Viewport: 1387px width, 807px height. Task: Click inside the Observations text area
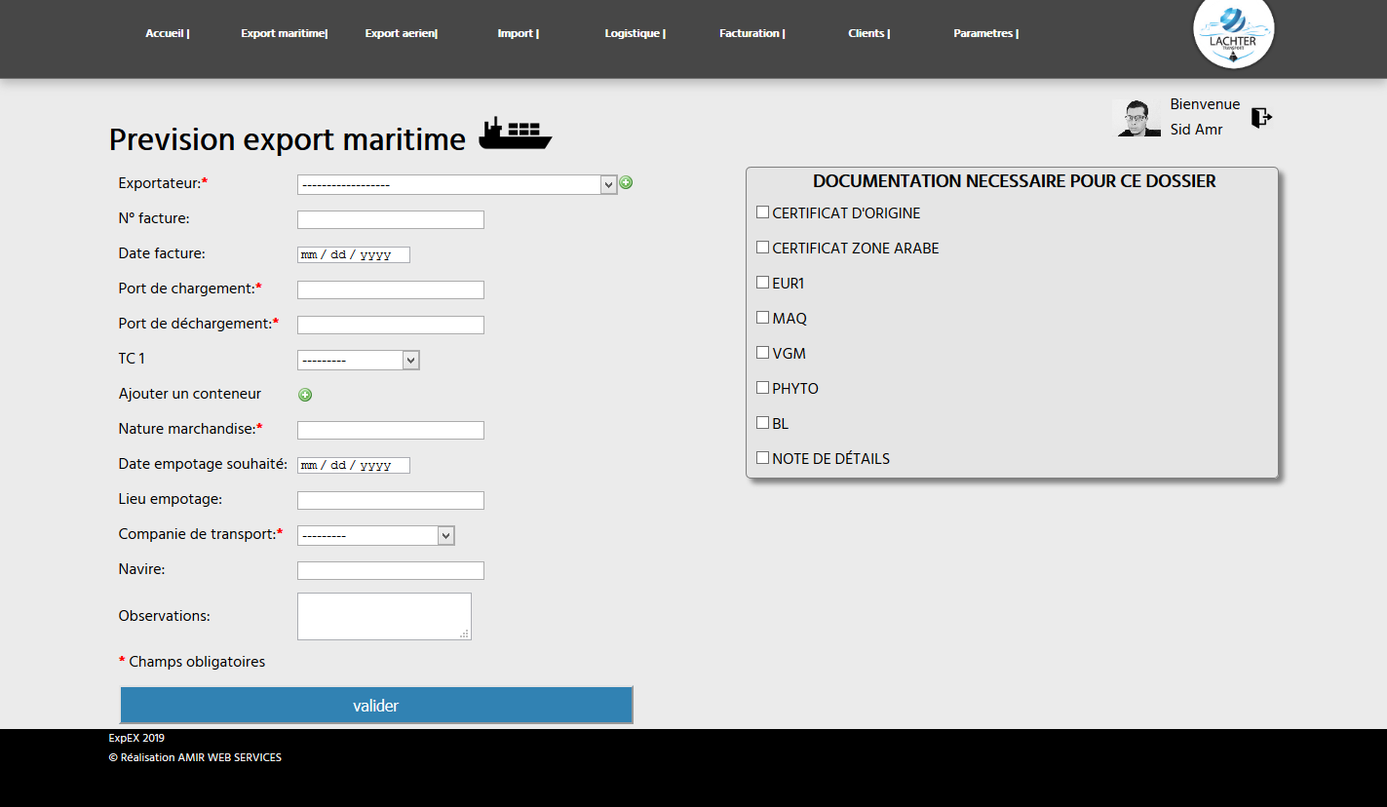pyautogui.click(x=383, y=616)
